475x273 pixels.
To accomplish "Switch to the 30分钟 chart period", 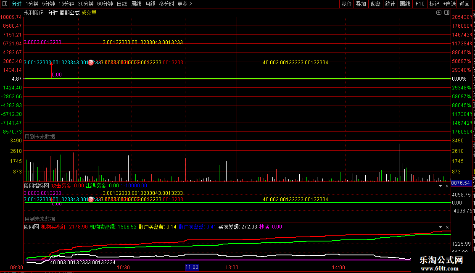I will [85, 4].
